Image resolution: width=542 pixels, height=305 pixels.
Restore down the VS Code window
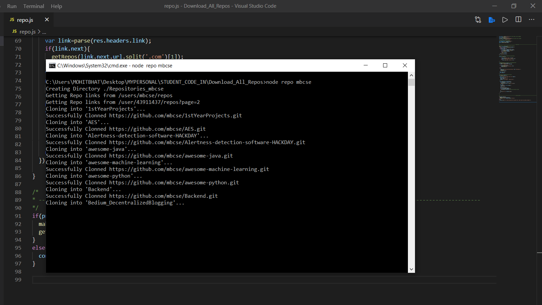click(514, 6)
